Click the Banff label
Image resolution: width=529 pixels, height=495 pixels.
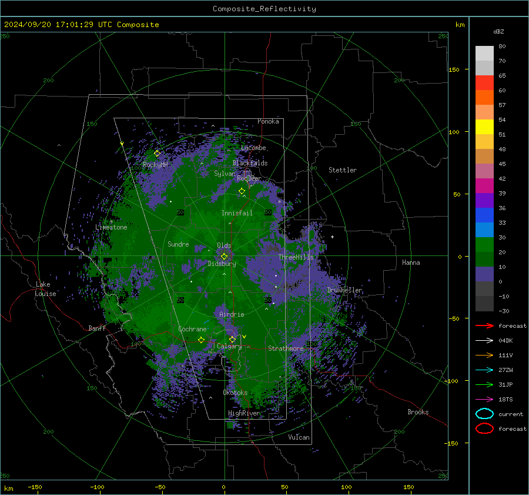tap(97, 328)
